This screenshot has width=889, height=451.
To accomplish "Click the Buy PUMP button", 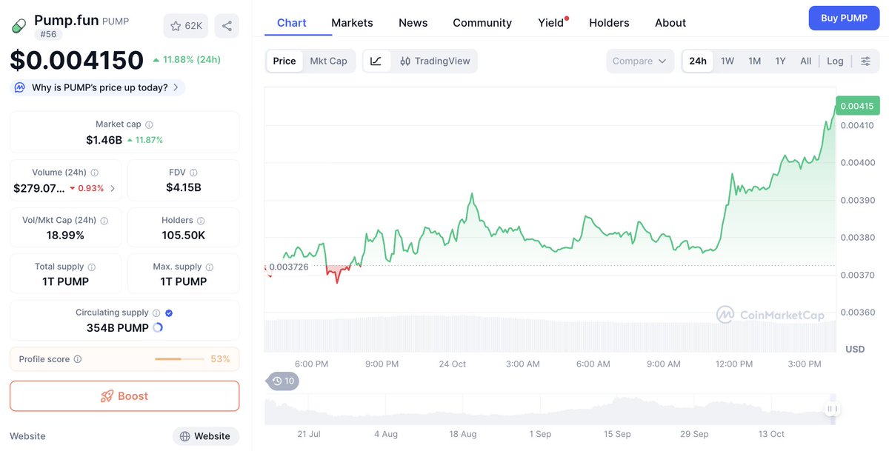I will (x=844, y=19).
